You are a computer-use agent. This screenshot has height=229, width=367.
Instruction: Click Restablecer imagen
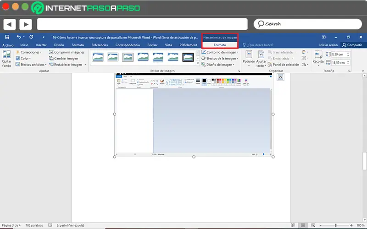66,65
